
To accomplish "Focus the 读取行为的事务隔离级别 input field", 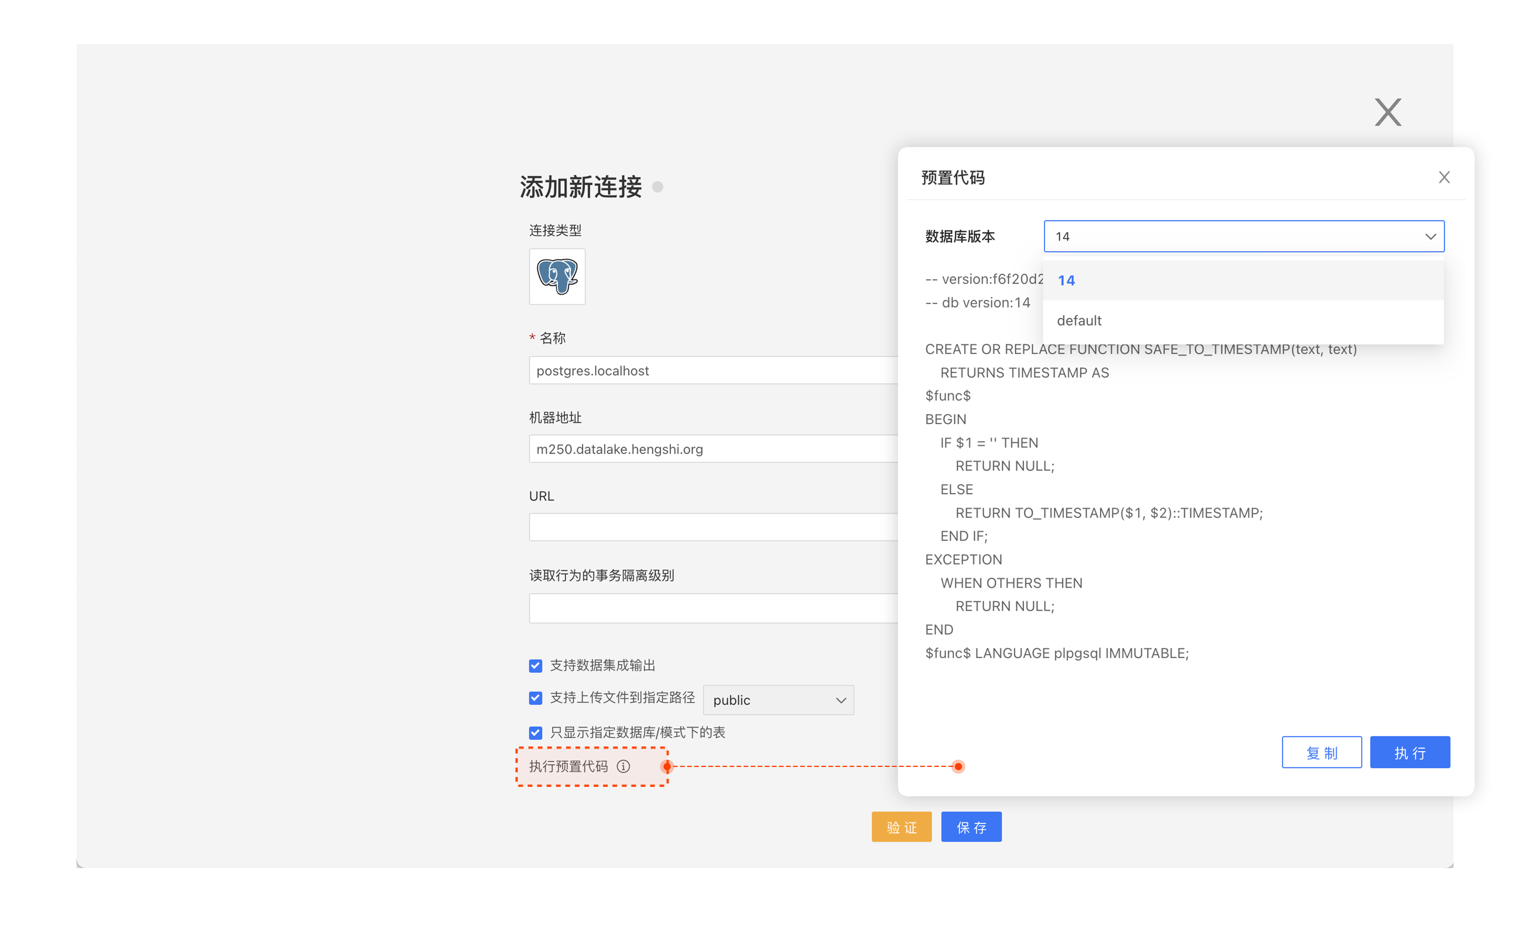I will tap(713, 608).
